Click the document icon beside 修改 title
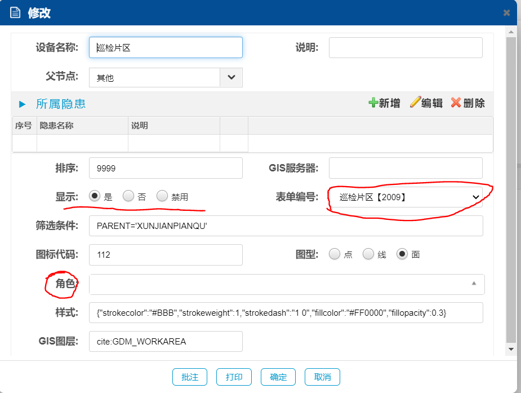 (15, 12)
